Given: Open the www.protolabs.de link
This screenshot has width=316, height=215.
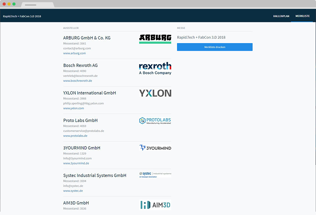Looking at the screenshot, I should tap(75, 136).
